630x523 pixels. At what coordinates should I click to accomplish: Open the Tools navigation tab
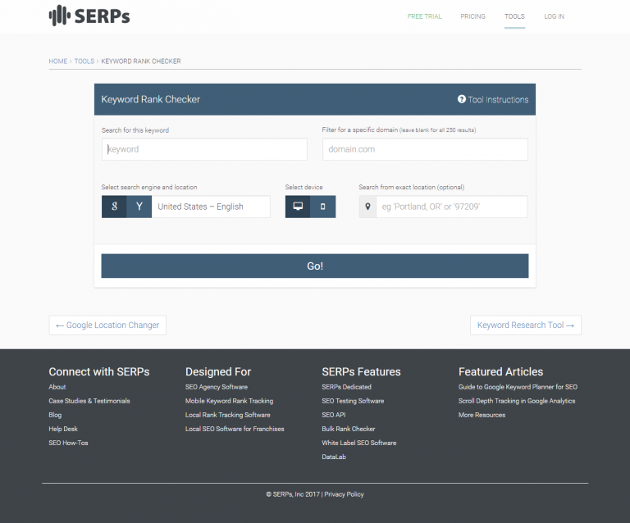pos(514,16)
